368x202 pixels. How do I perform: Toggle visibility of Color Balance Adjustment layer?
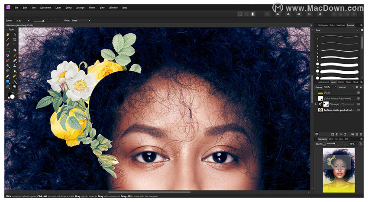coord(358,98)
